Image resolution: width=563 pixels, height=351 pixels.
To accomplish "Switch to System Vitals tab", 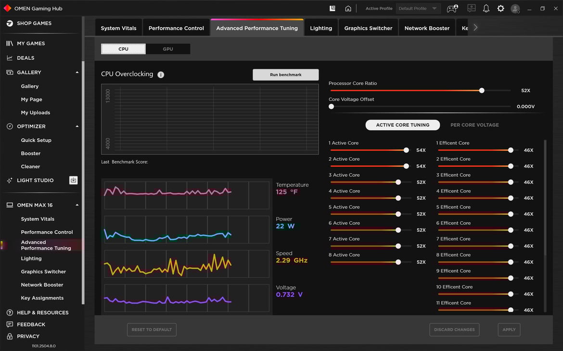I will pos(118,28).
